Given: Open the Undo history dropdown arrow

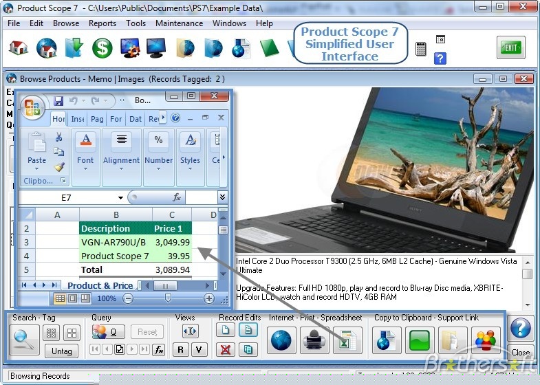Looking at the screenshot, I should [x=83, y=101].
